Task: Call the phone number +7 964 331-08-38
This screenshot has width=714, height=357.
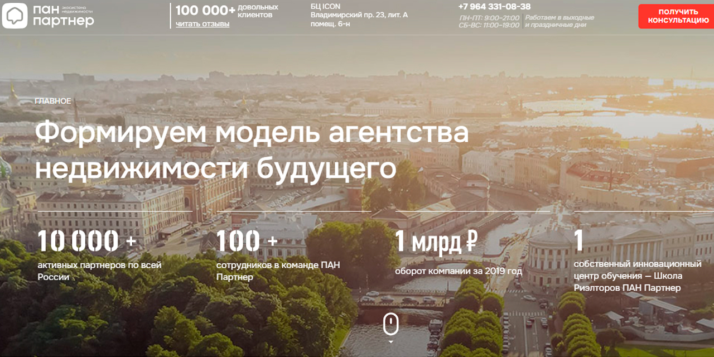Action: [494, 7]
